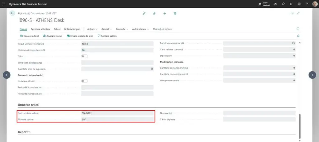Click Dynamics 365 Business Central title
The width and height of the screenshot is (319, 142).
[28, 4]
